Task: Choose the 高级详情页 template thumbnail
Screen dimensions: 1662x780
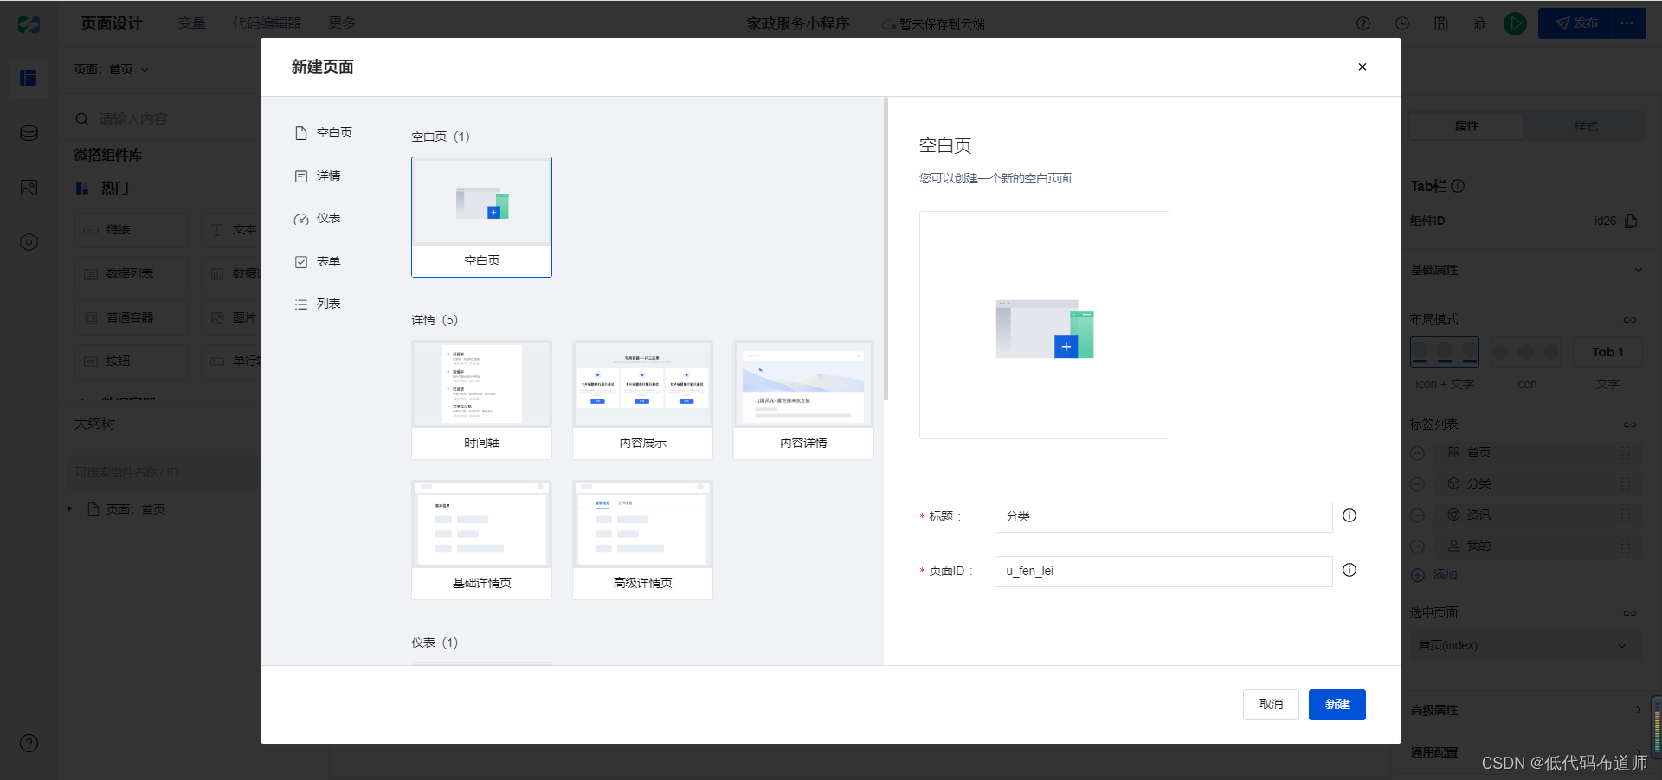Action: pyautogui.click(x=642, y=540)
